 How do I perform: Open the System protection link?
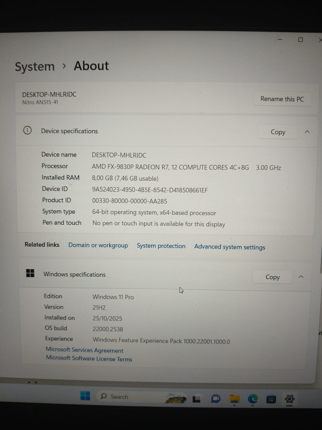161,246
